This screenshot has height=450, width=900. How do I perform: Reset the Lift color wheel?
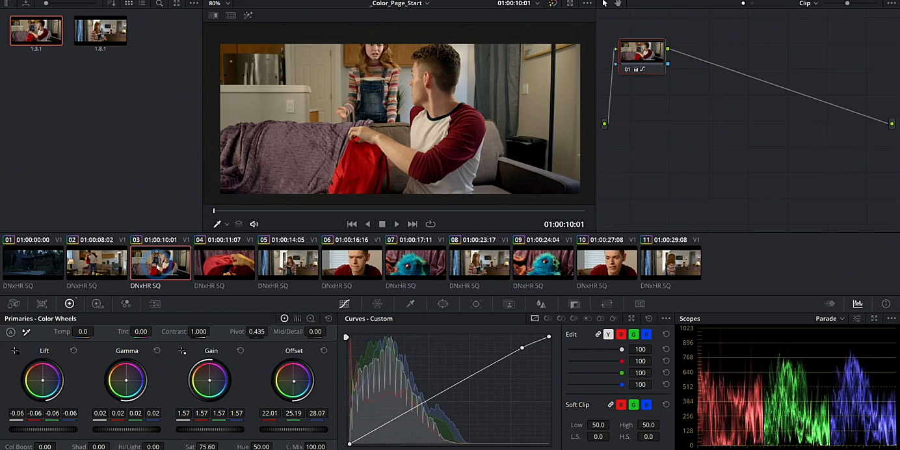click(x=73, y=351)
